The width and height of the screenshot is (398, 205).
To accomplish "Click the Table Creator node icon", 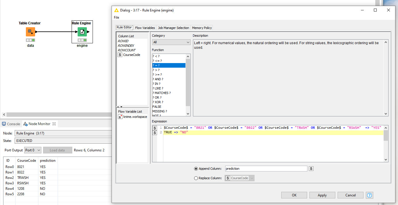I will [30, 32].
